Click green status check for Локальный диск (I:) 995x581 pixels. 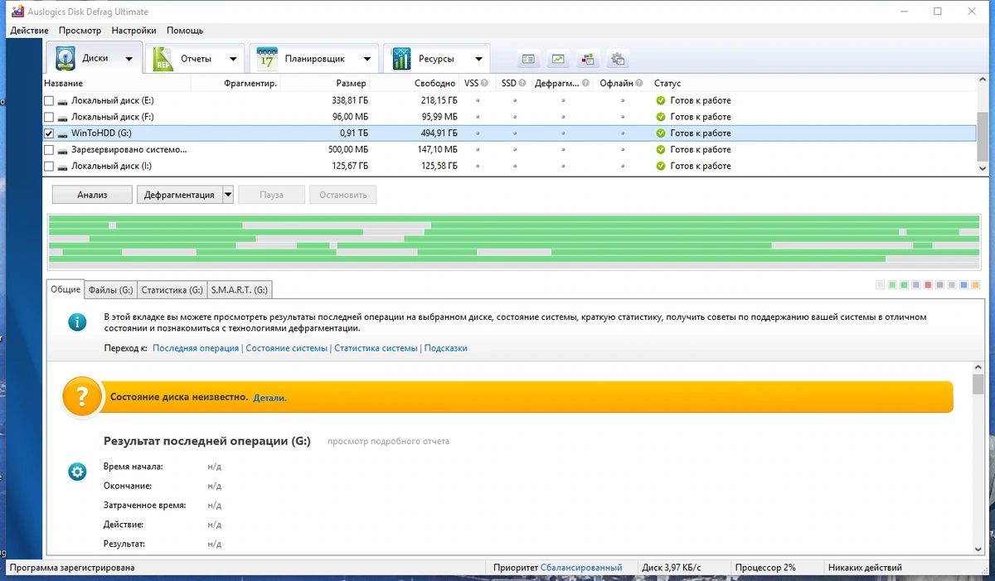point(661,166)
